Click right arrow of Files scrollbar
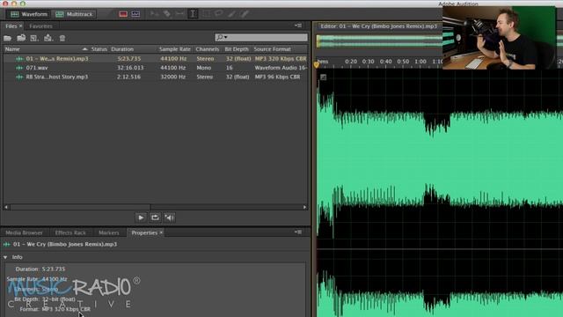The height and width of the screenshot is (317, 563). click(x=305, y=207)
